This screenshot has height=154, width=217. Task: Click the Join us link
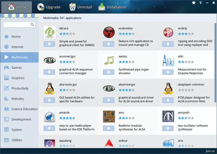pyautogui.click(x=210, y=151)
